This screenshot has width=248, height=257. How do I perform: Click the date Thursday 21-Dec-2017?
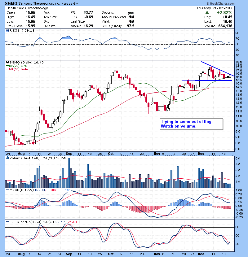point(214,8)
